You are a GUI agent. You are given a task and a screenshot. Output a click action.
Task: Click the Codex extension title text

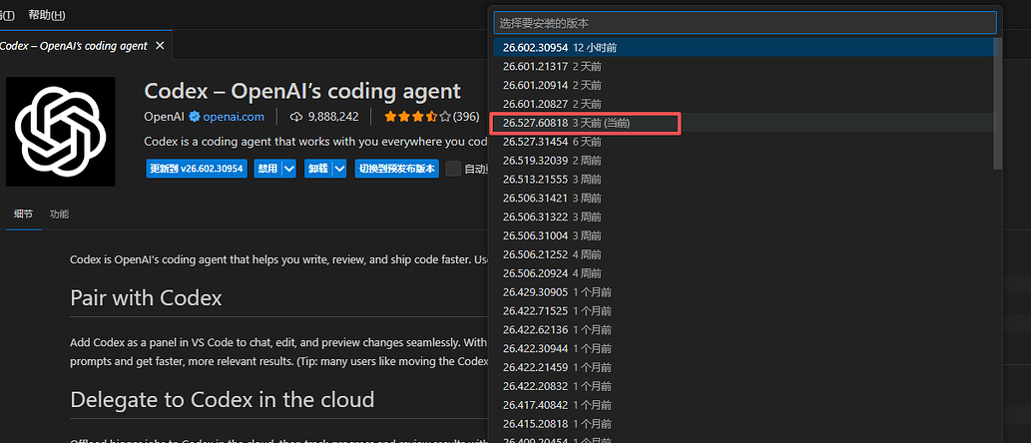pyautogui.click(x=302, y=91)
